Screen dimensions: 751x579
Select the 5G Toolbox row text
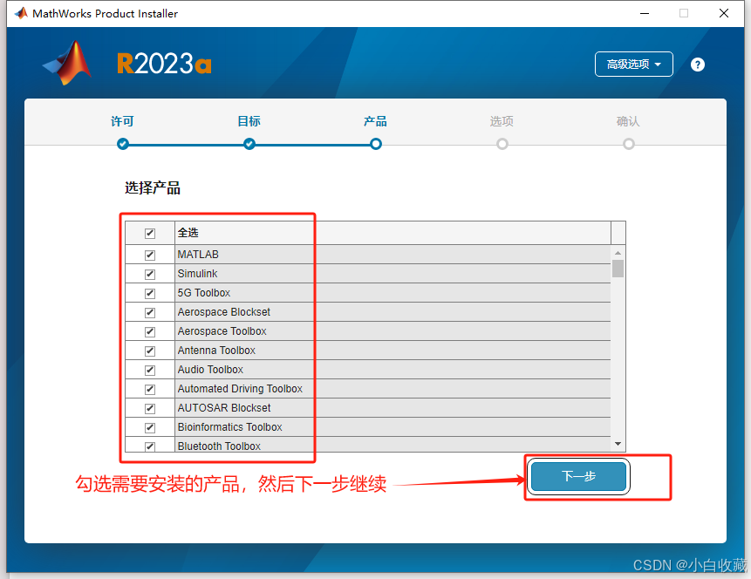204,293
